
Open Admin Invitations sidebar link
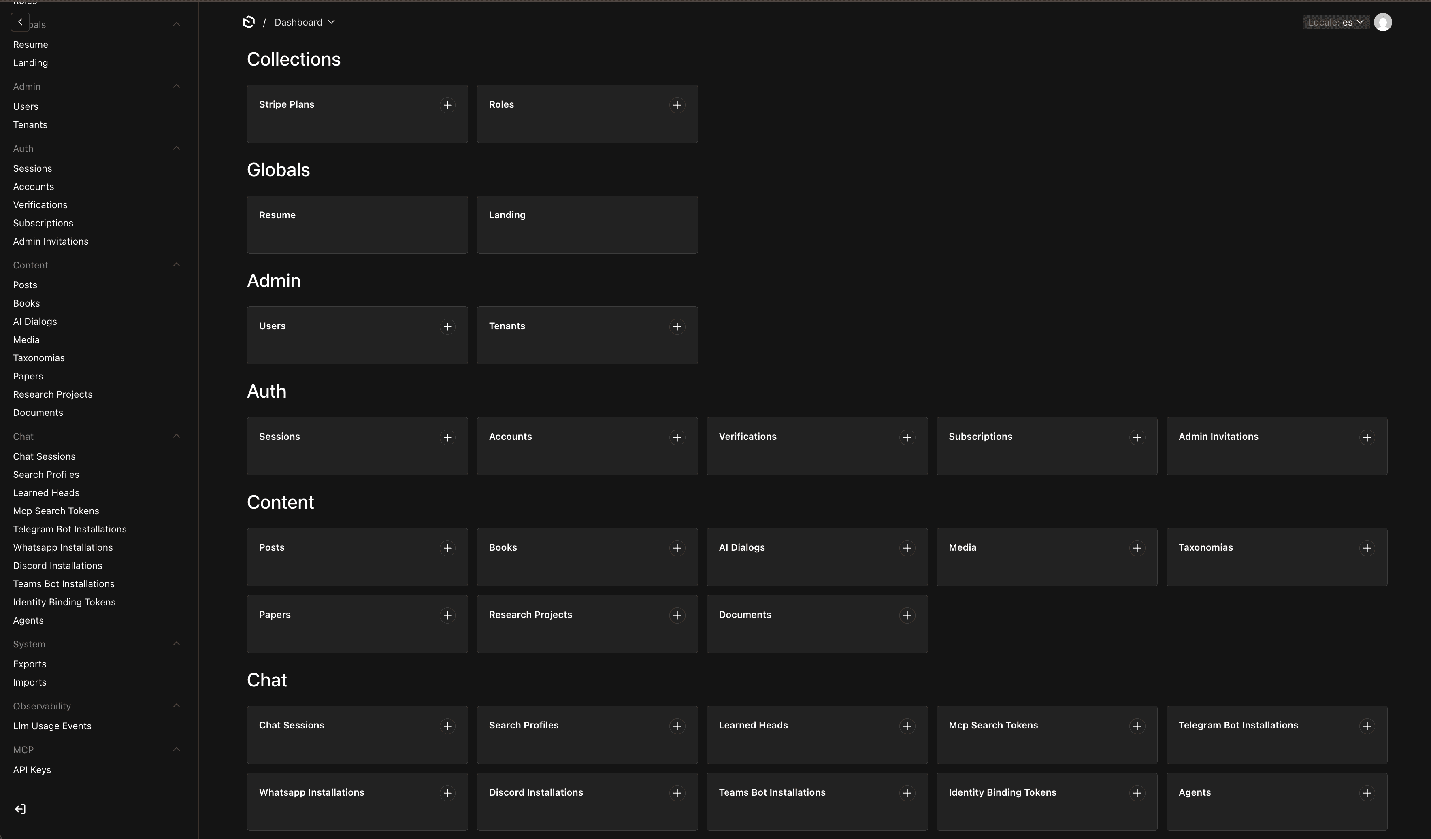pyautogui.click(x=51, y=241)
